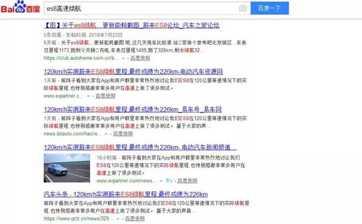This screenshot has height=224, width=362.
Task: Click the Baidu logo
Action: click(20, 7)
